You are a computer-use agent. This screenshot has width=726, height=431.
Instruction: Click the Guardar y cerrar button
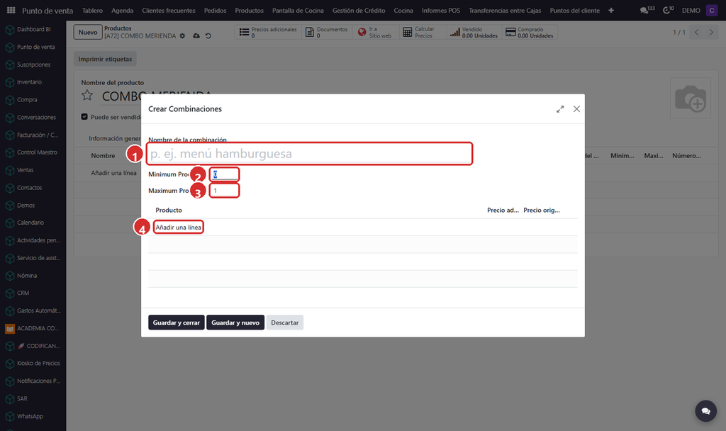tap(177, 323)
